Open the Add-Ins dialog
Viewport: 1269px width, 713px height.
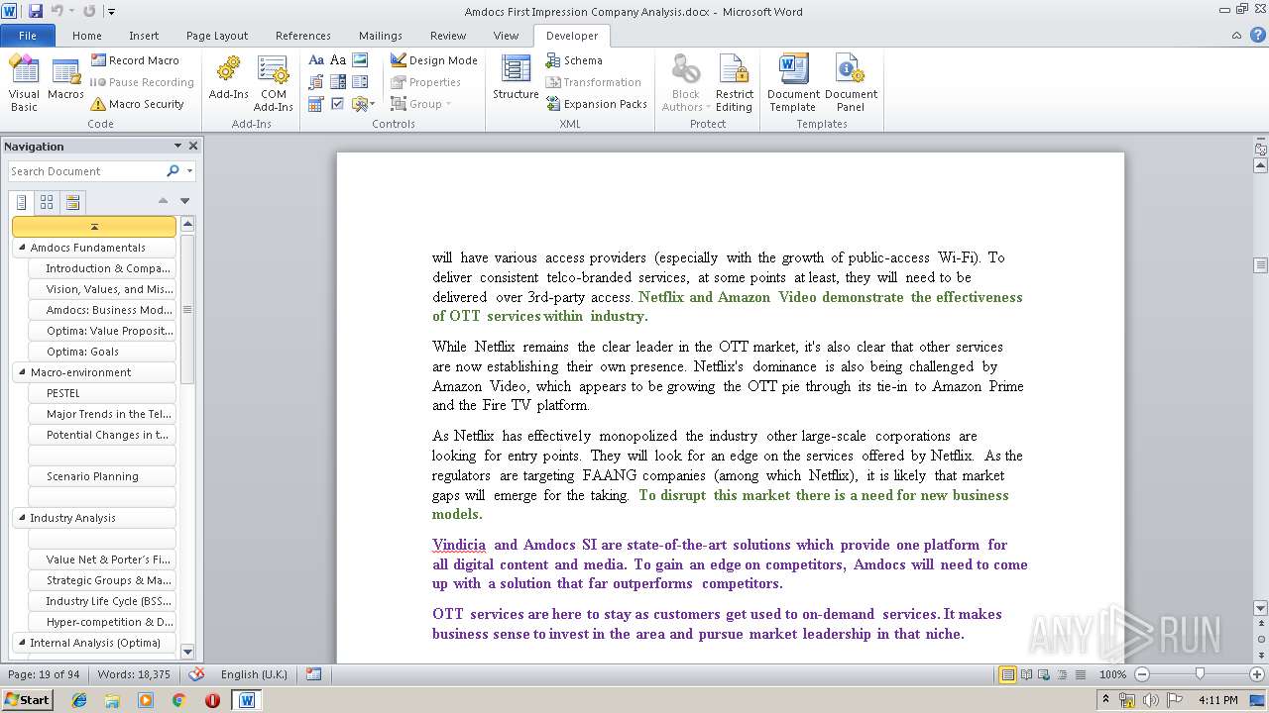[x=228, y=79]
